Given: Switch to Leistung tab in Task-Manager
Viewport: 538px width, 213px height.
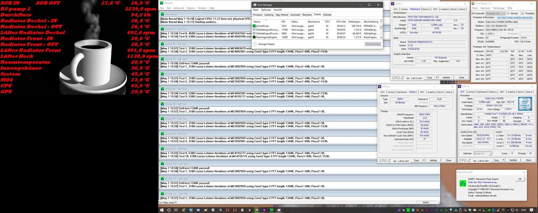Looking at the screenshot, I should (269, 15).
